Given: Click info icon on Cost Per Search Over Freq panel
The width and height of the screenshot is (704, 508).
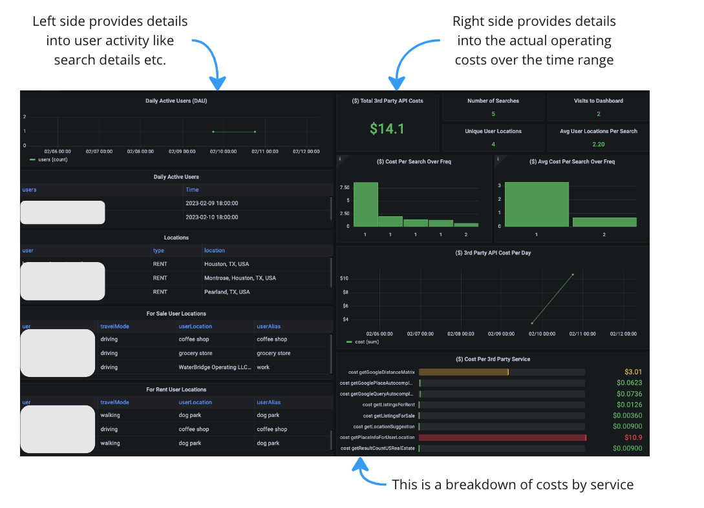Looking at the screenshot, I should [340, 159].
